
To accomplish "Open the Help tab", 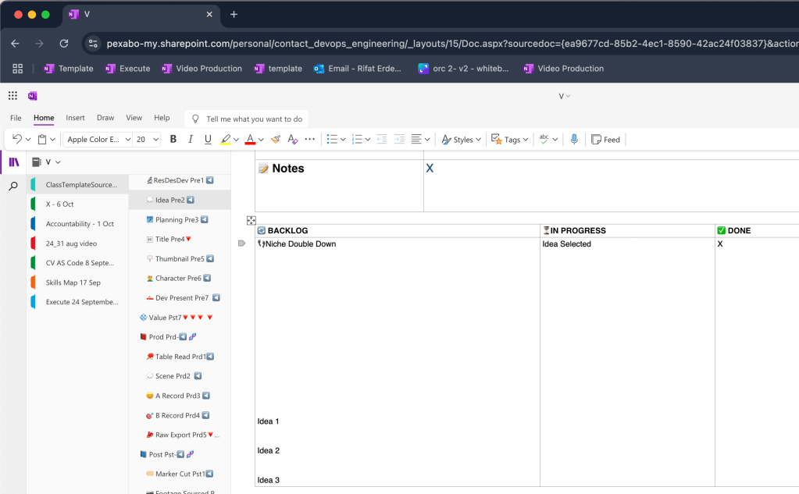I will pyautogui.click(x=162, y=118).
